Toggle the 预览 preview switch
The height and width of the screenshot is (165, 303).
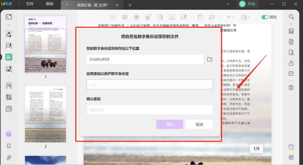(265, 17)
